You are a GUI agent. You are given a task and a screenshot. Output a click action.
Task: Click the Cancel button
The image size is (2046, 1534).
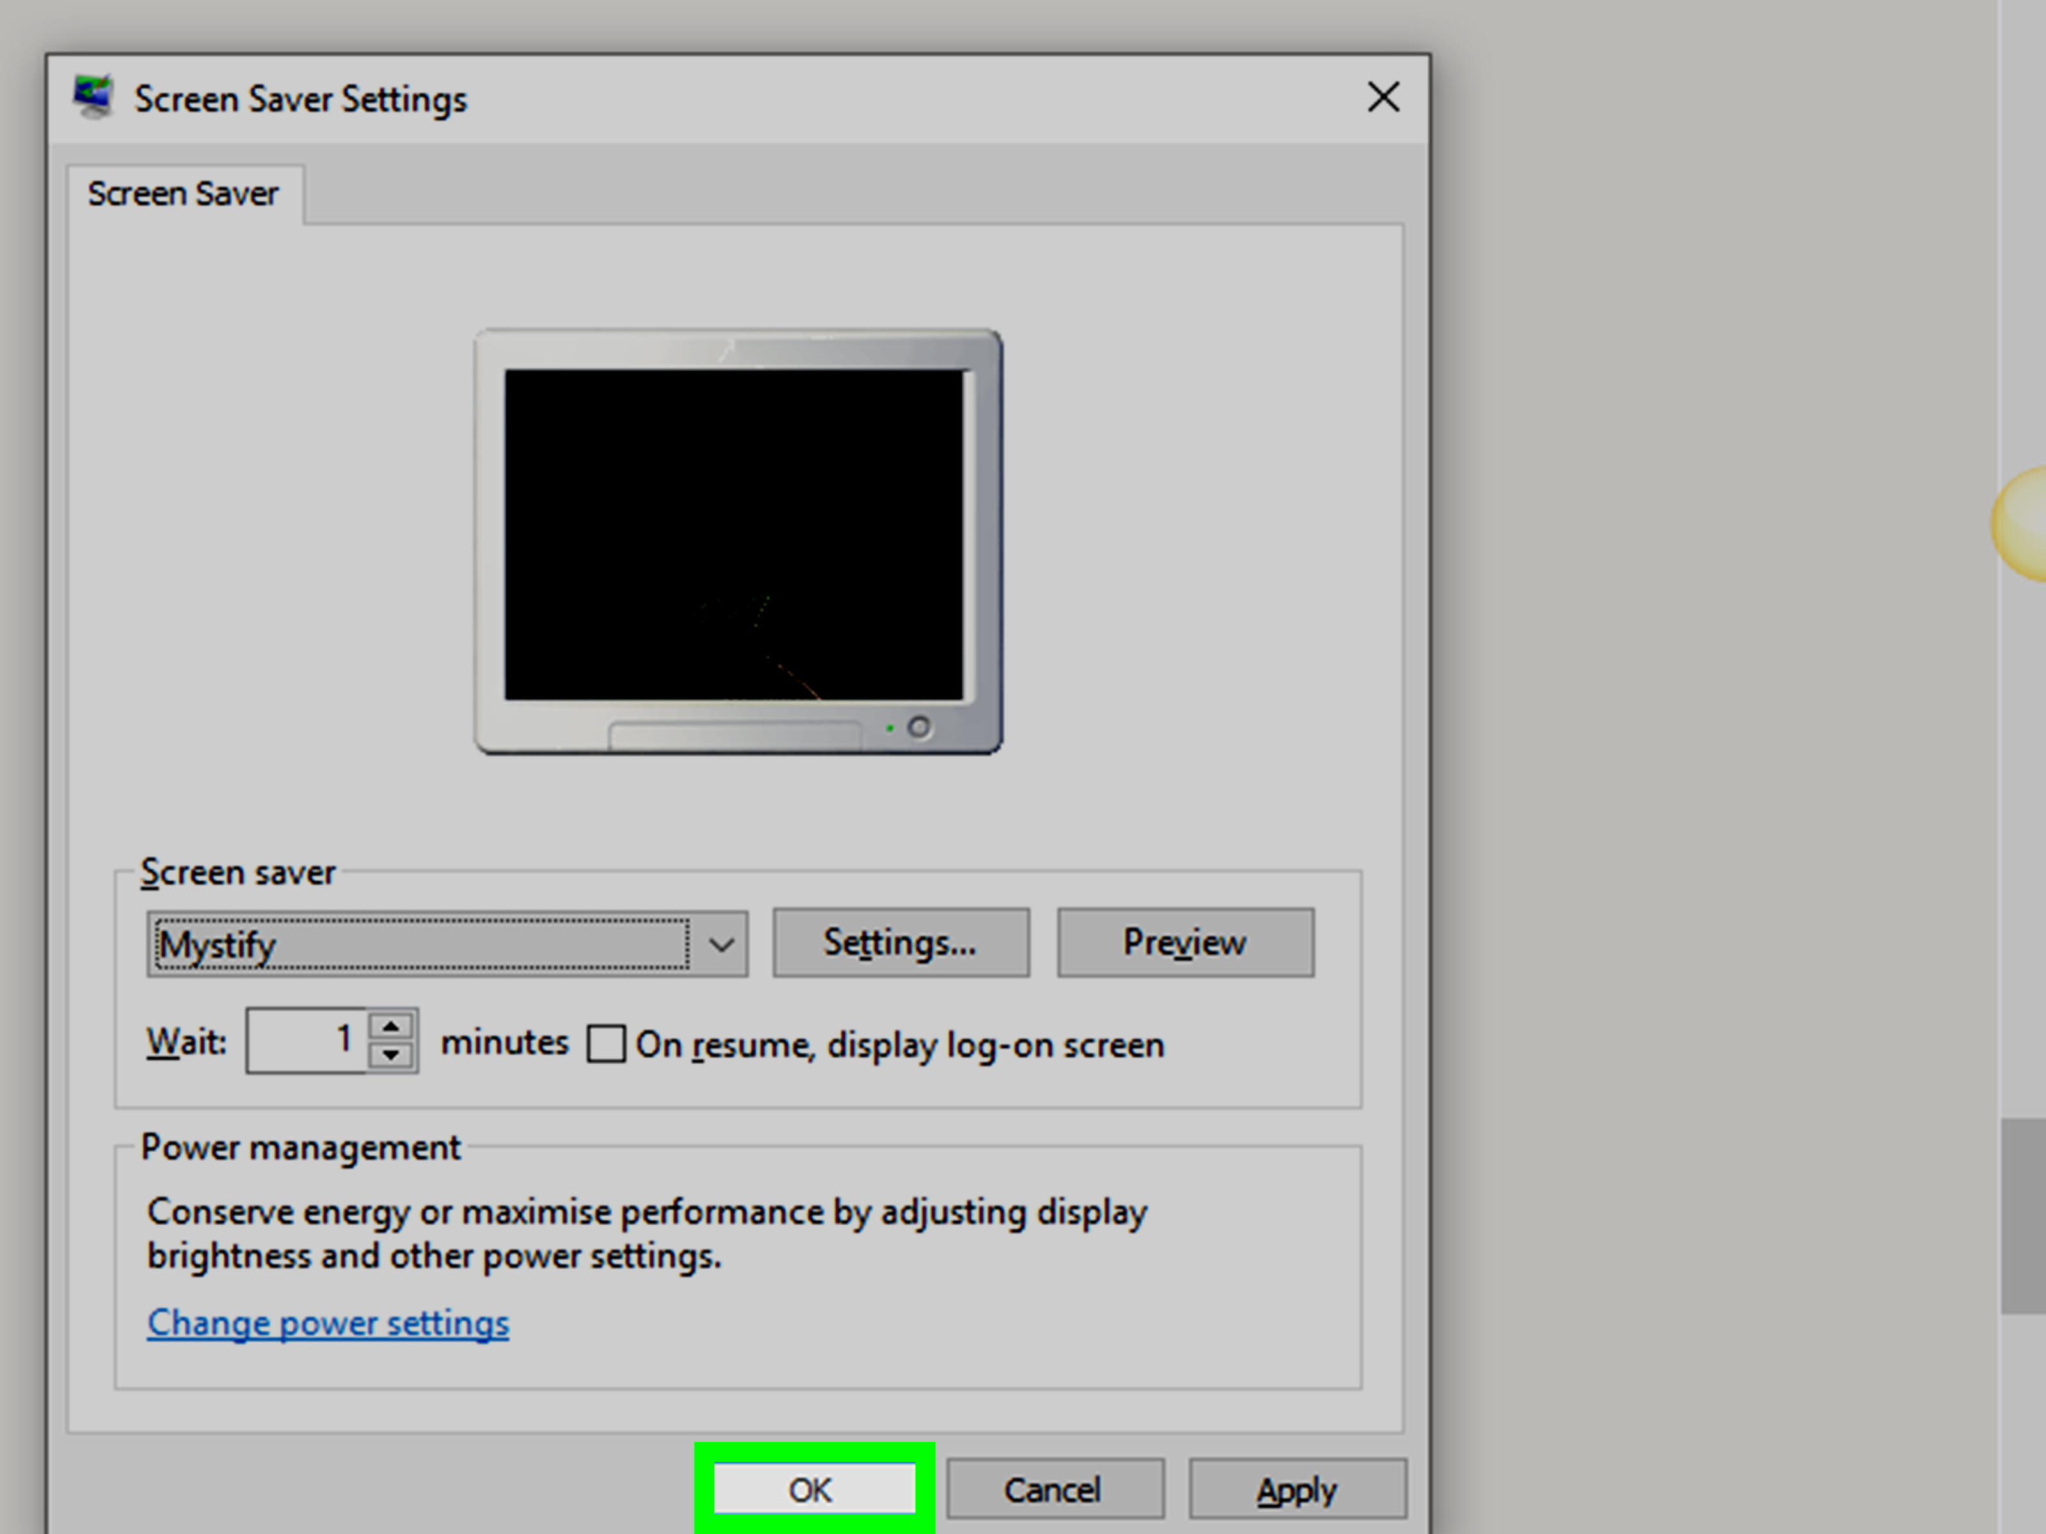point(1054,1489)
